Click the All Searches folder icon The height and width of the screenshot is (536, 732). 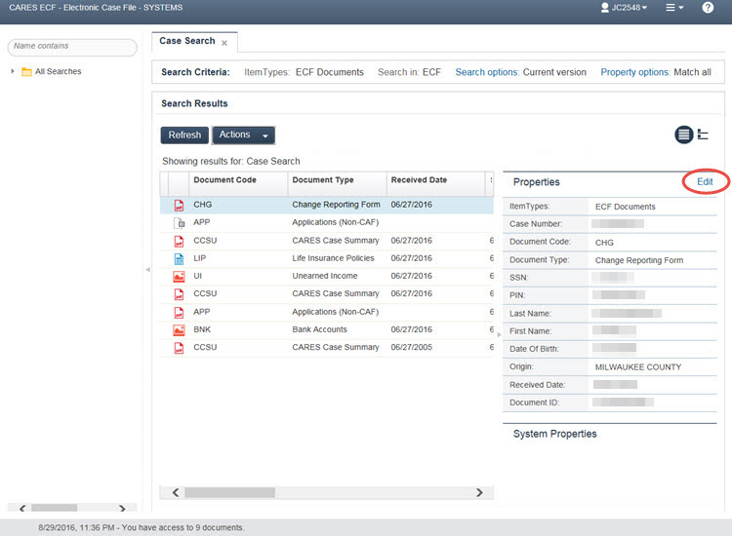[26, 72]
